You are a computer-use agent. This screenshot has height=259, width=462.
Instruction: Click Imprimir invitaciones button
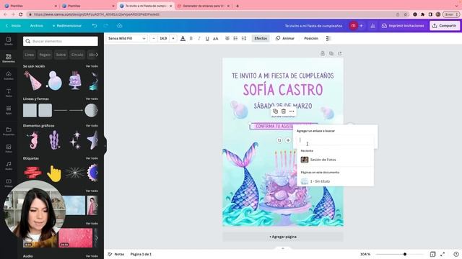pyautogui.click(x=403, y=26)
